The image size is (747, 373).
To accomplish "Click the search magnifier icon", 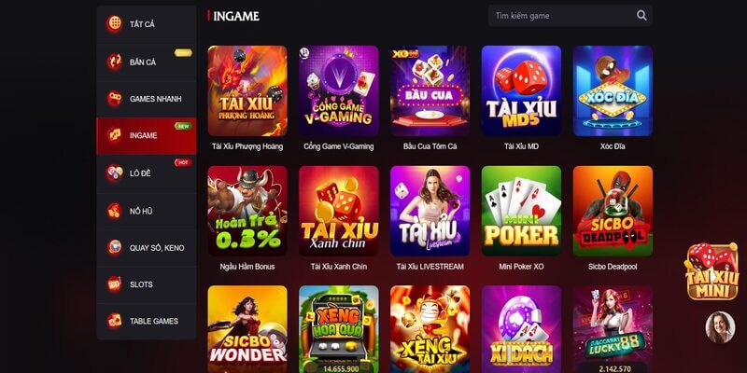I will point(641,16).
